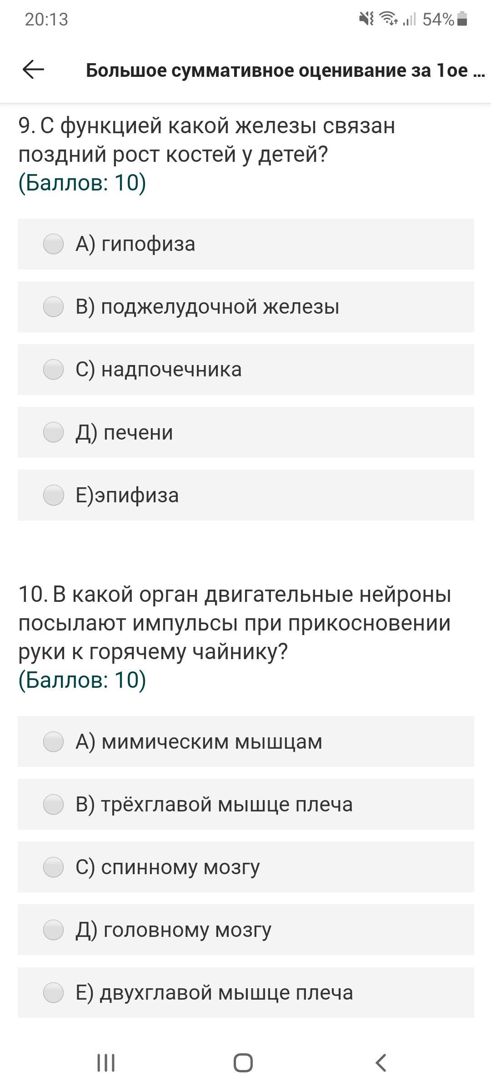Pick Д) головному мозгу answer
The height and width of the screenshot is (1091, 491).
click(x=53, y=930)
